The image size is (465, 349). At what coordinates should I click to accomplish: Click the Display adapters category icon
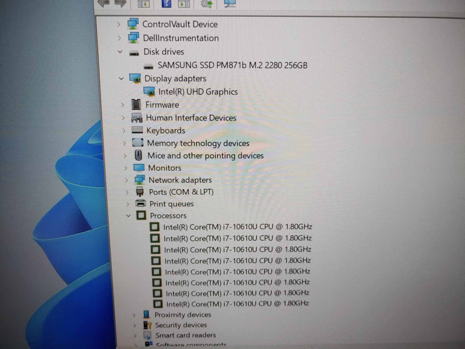tap(135, 79)
